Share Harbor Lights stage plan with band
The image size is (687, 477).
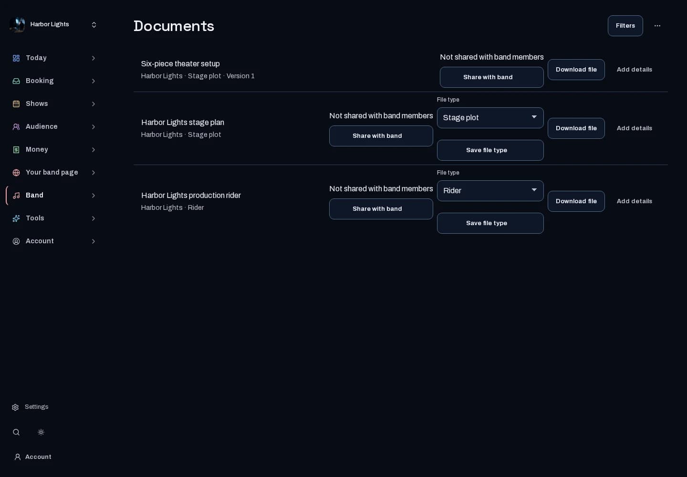click(381, 136)
